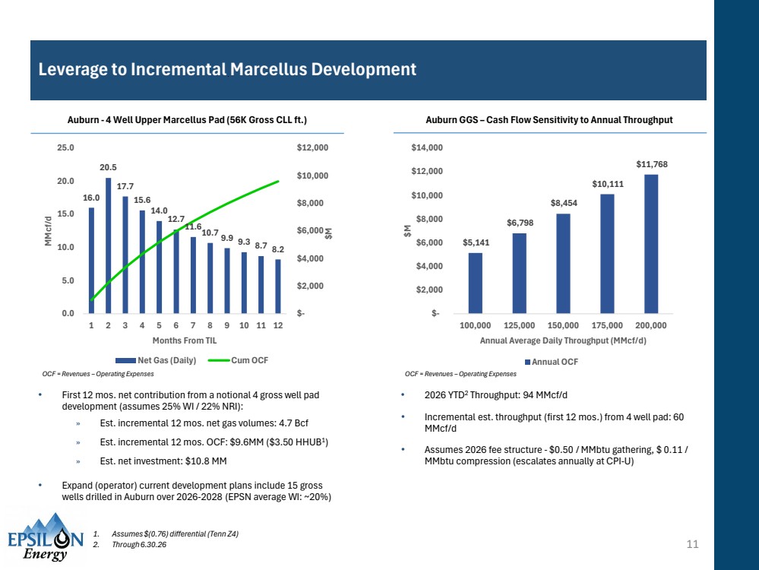Click the bar labeled 16.0 in month 1
The image size is (759, 570).
91,261
